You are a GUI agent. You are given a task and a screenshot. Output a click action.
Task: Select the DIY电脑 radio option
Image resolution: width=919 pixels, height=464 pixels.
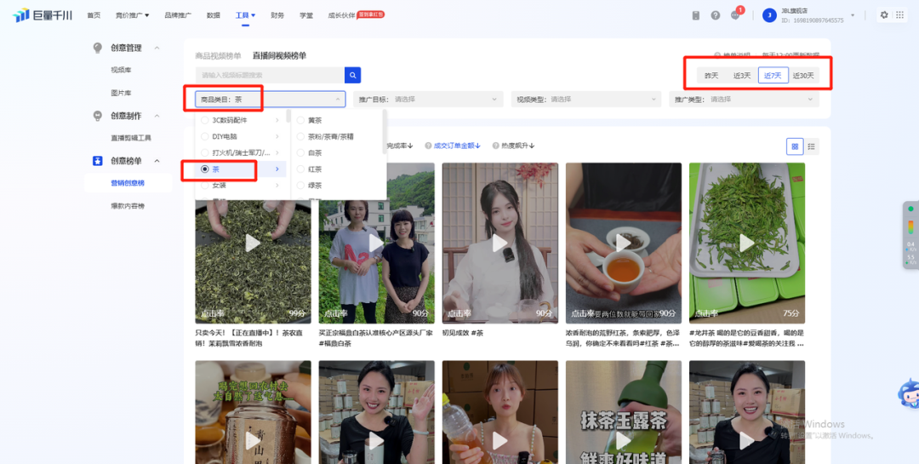[x=204, y=137]
